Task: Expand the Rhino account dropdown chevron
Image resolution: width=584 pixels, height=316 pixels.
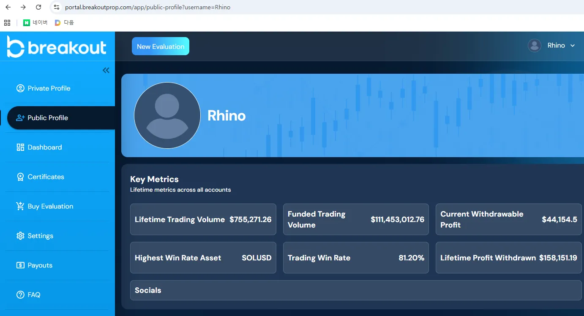Action: pyautogui.click(x=573, y=46)
